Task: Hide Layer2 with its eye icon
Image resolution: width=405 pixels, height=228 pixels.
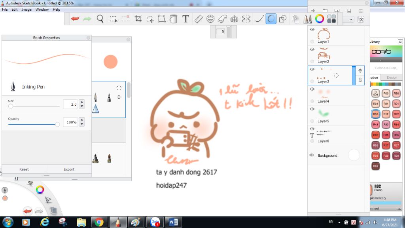Action: coord(312,49)
